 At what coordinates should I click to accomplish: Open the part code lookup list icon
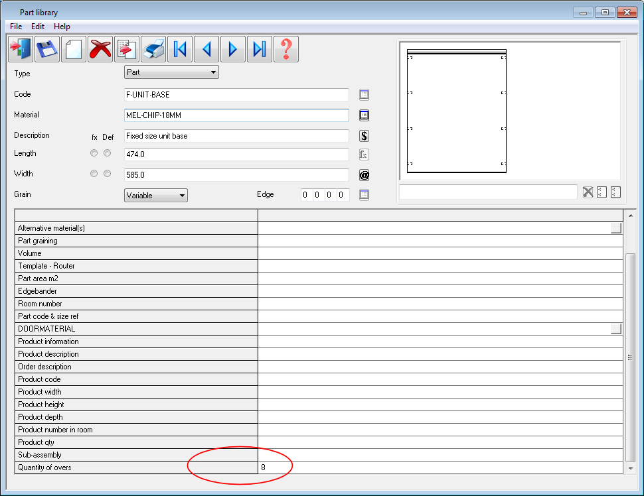[364, 95]
